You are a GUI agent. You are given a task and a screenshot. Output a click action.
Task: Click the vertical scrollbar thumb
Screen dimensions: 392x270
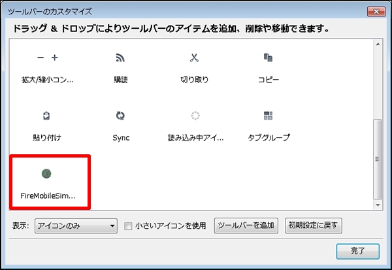378,159
